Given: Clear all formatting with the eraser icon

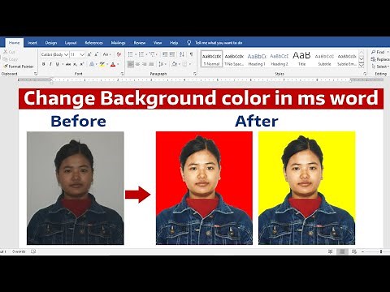Looking at the screenshot, I should click(x=119, y=54).
